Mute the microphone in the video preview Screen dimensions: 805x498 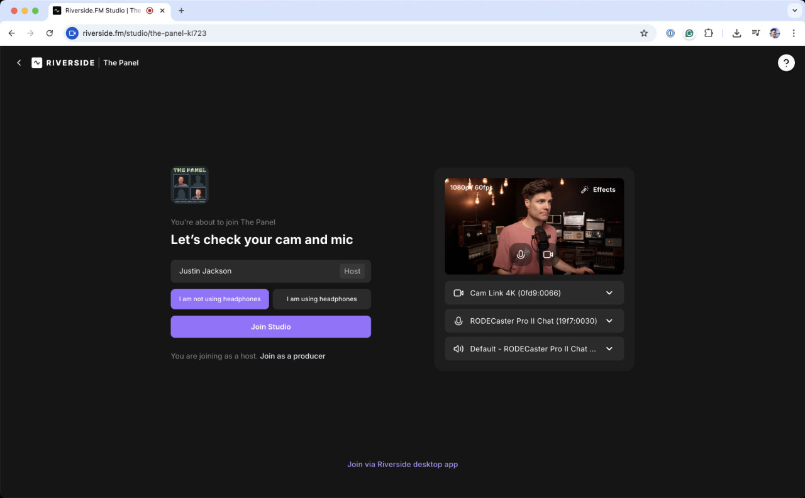521,255
